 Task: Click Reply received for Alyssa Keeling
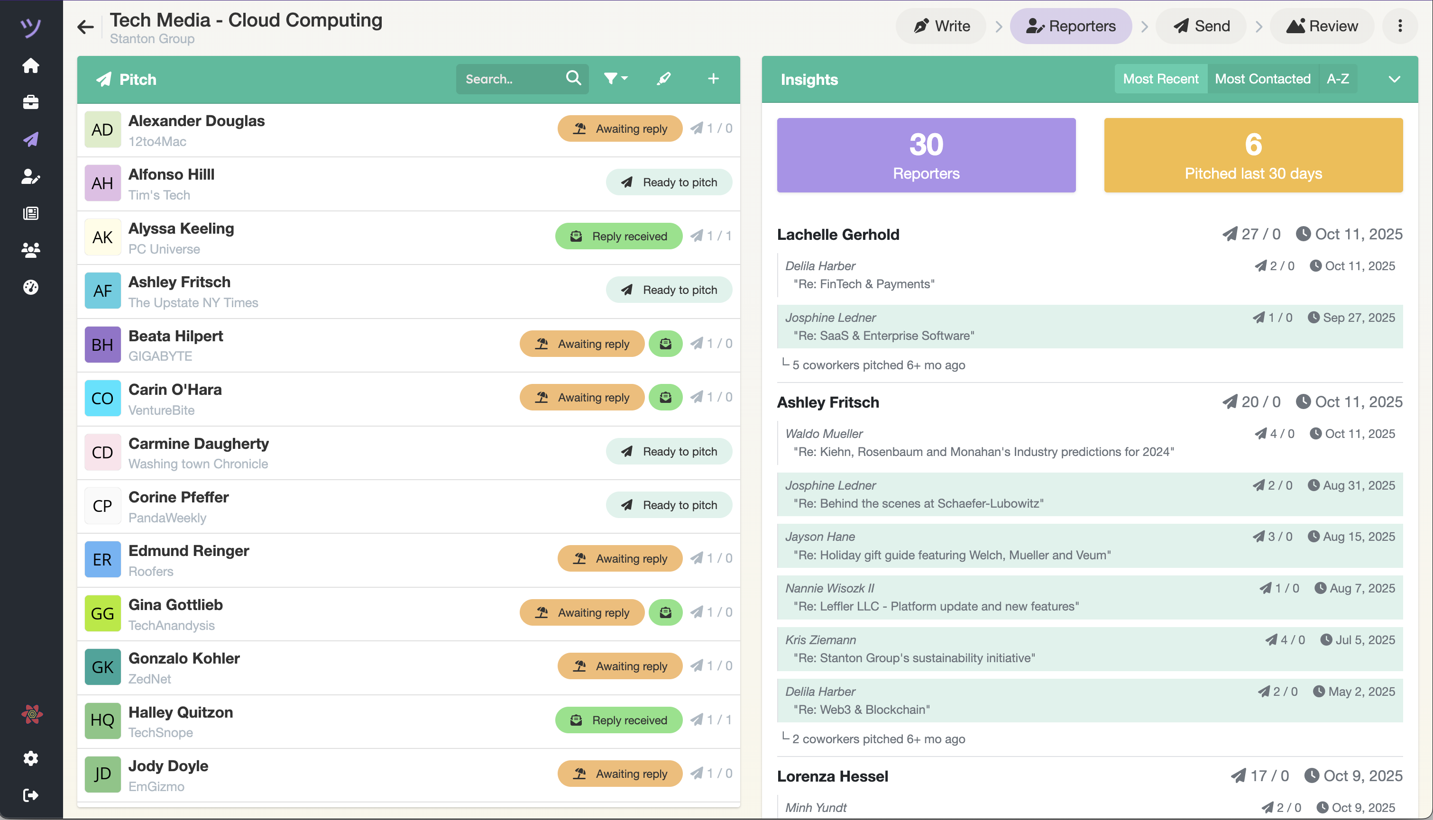tap(618, 236)
